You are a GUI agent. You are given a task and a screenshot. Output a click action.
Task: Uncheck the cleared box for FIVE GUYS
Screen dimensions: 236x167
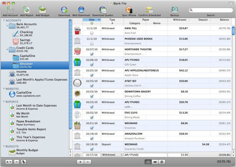pos(92,117)
